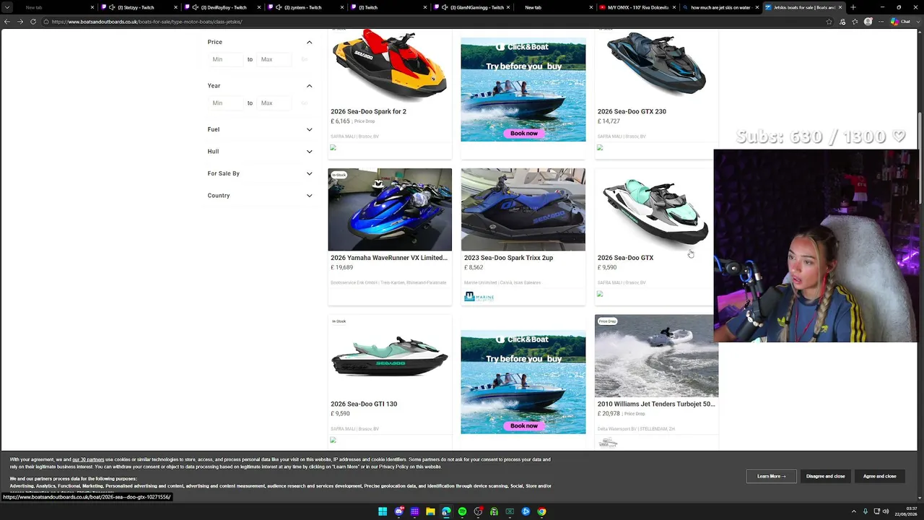Click the dealer logo under Sea-Doo Spark for 2
Screen dimensions: 924x520
point(333,147)
